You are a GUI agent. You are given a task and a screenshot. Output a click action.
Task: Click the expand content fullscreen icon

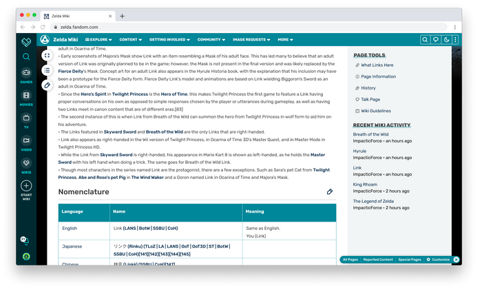pos(47,55)
